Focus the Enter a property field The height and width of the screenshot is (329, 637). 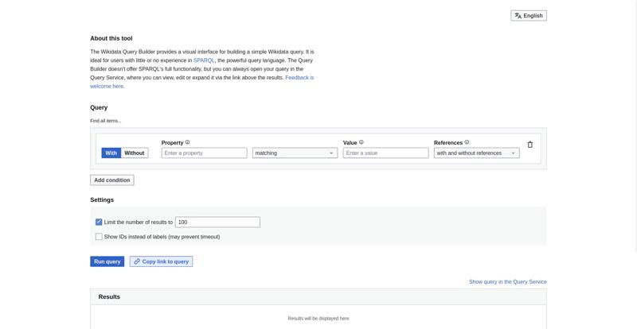pyautogui.click(x=205, y=153)
